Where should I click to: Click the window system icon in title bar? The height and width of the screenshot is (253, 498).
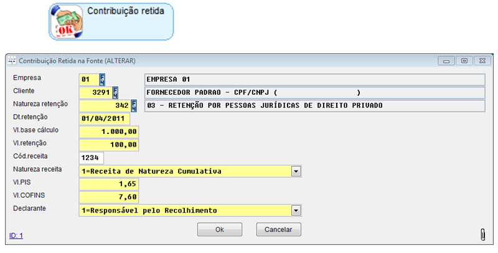coord(12,61)
